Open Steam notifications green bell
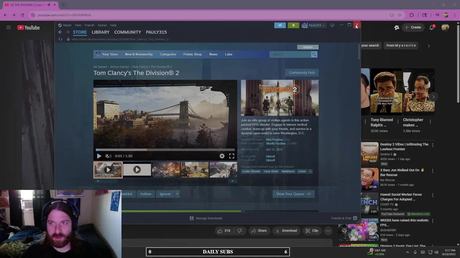This screenshot has width=460, height=258. tap(293, 25)
